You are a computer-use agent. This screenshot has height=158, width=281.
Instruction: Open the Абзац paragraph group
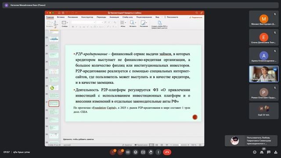click(123, 24)
